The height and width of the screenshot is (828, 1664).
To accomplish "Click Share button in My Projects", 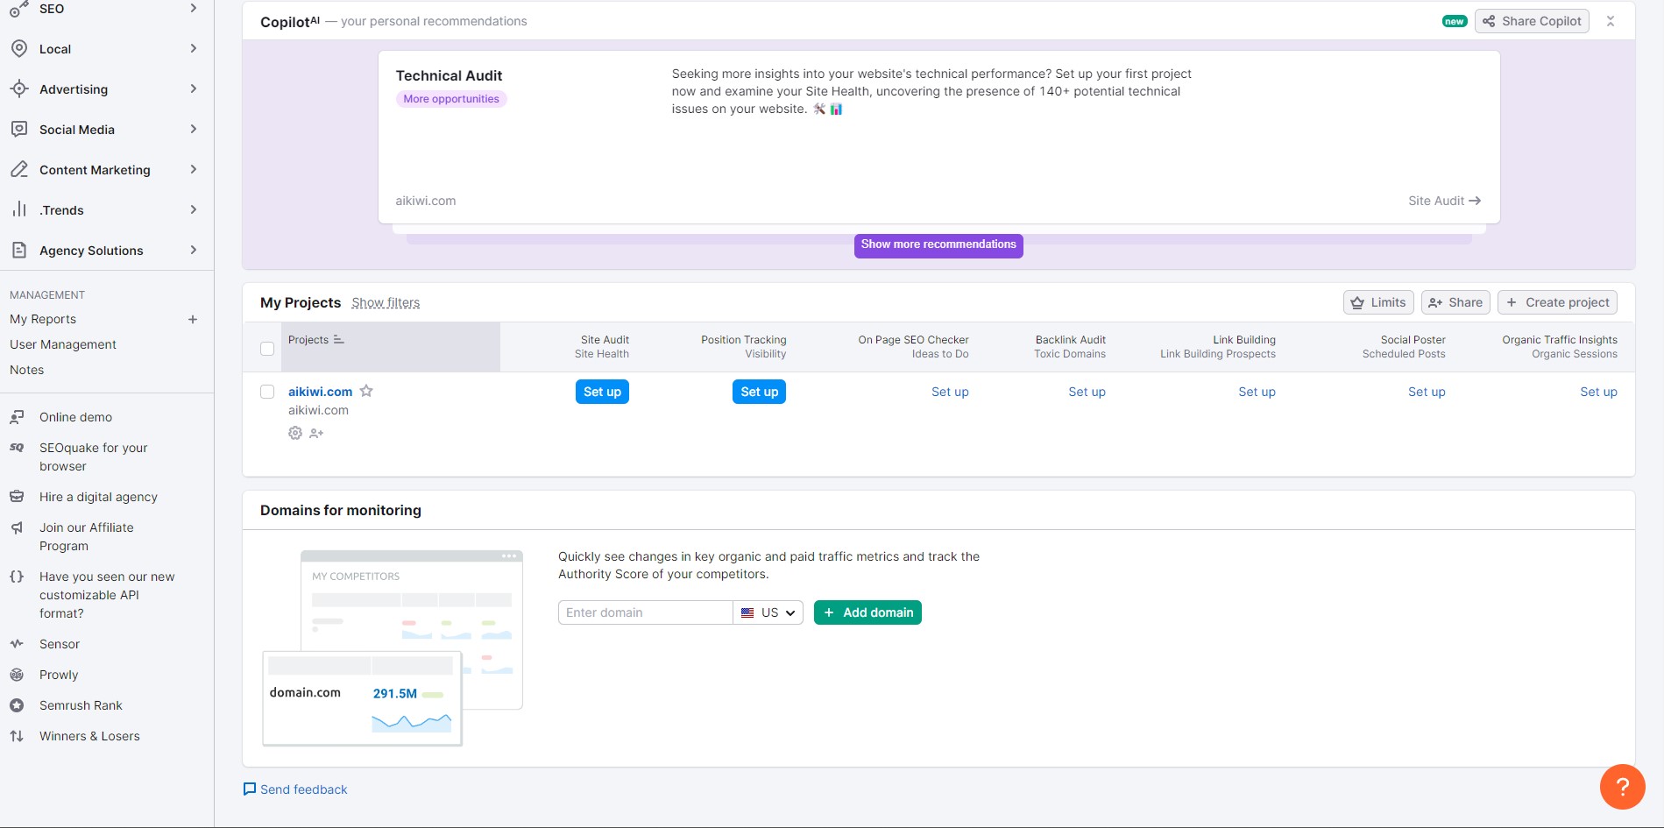I will tap(1455, 302).
